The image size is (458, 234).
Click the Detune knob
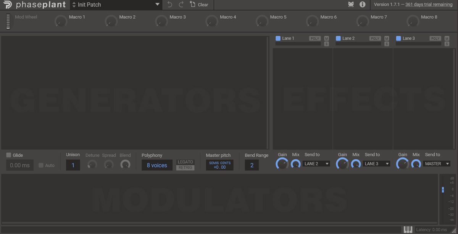(x=92, y=165)
